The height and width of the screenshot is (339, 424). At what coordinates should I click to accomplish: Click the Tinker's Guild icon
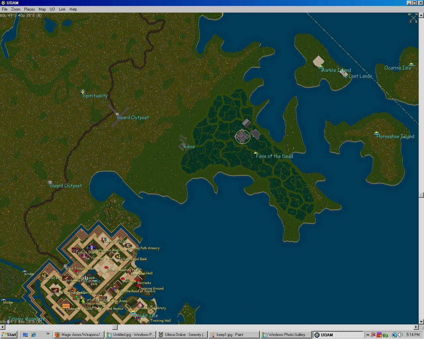104,239
